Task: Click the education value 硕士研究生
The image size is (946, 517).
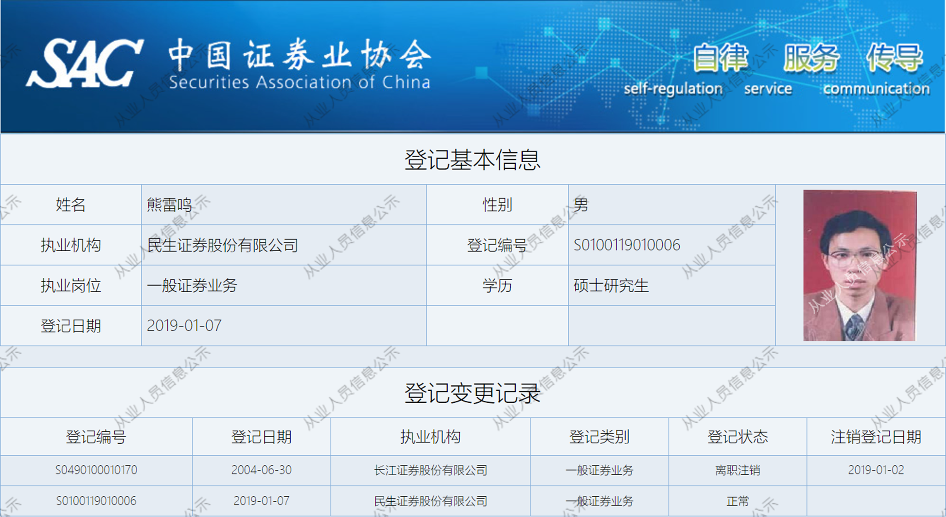Action: (611, 286)
